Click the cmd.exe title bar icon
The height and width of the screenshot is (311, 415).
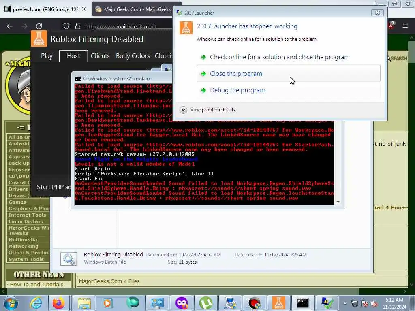click(x=78, y=79)
